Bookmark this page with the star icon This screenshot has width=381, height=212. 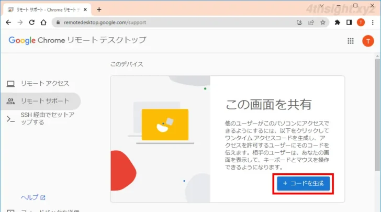click(323, 23)
